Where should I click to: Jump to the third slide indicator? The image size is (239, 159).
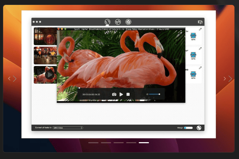(118, 143)
